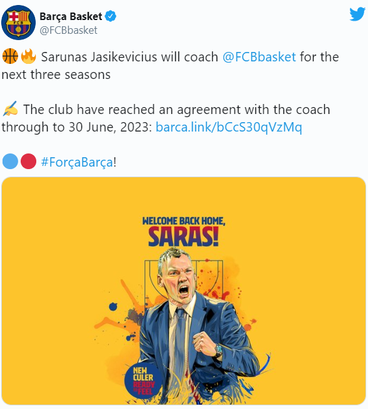Image resolution: width=368 pixels, height=409 pixels.
Task: Open the Barça Basket profile name
Action: (71, 16)
